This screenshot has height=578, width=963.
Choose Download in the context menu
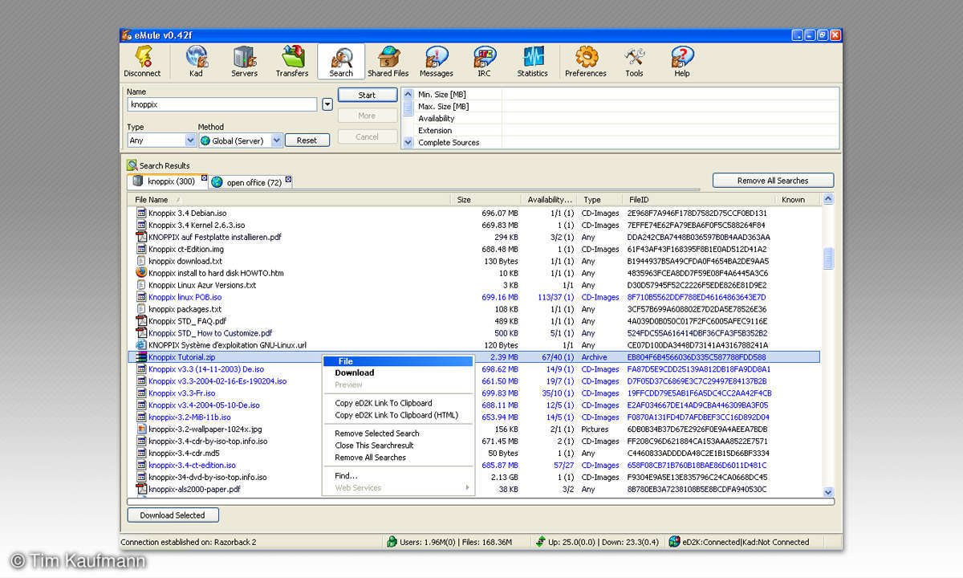coord(355,372)
